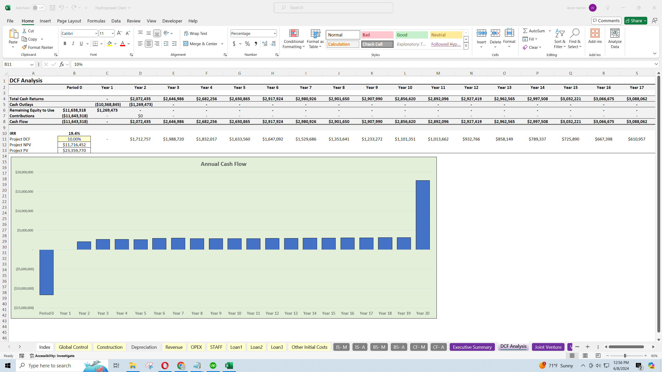662x372 pixels.
Task: Toggle Bold formatting
Action: point(65,44)
